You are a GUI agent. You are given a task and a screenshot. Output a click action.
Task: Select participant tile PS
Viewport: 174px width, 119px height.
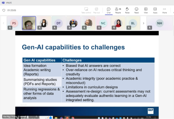(x=14, y=23)
